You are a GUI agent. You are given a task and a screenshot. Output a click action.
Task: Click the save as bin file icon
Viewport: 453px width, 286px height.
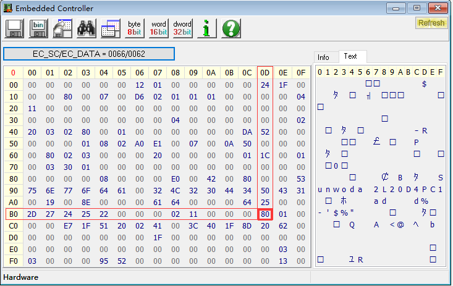[38, 28]
